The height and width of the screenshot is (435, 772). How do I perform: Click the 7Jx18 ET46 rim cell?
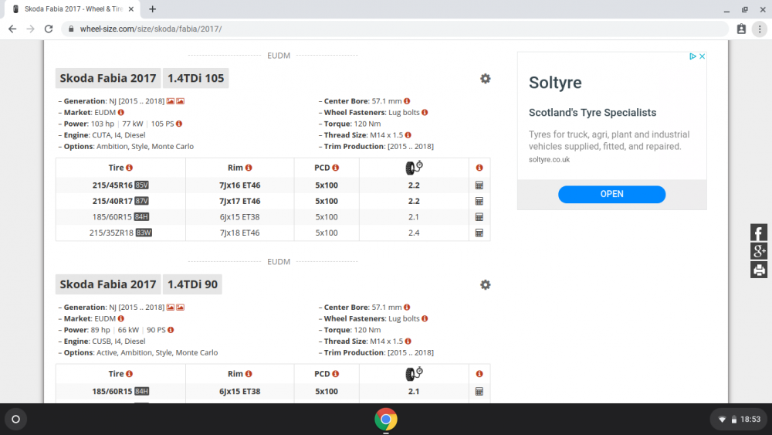240,233
